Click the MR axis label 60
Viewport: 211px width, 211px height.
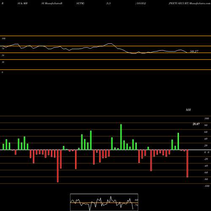tap(206, 132)
